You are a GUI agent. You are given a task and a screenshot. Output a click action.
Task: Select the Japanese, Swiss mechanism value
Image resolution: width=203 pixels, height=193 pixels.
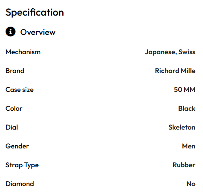tap(170, 52)
